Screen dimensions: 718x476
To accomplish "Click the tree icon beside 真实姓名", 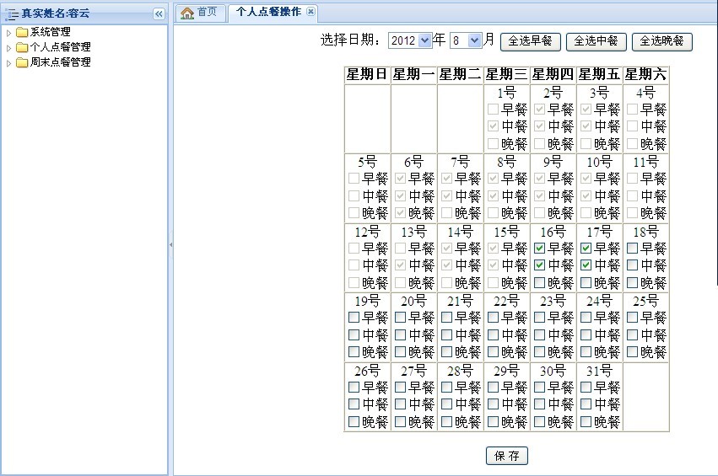I will click(x=12, y=14).
